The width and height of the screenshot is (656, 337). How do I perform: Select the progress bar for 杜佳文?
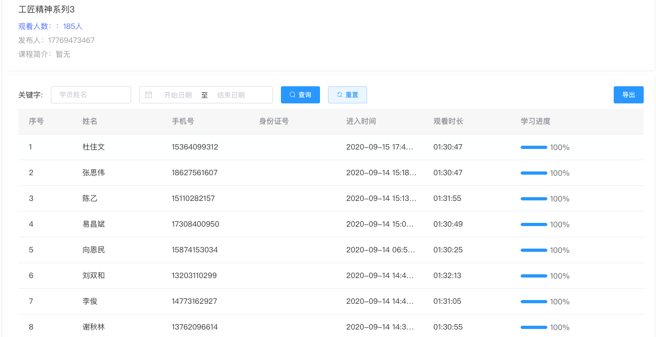533,147
